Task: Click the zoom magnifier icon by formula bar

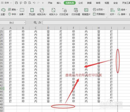Action: tap(35, 23)
